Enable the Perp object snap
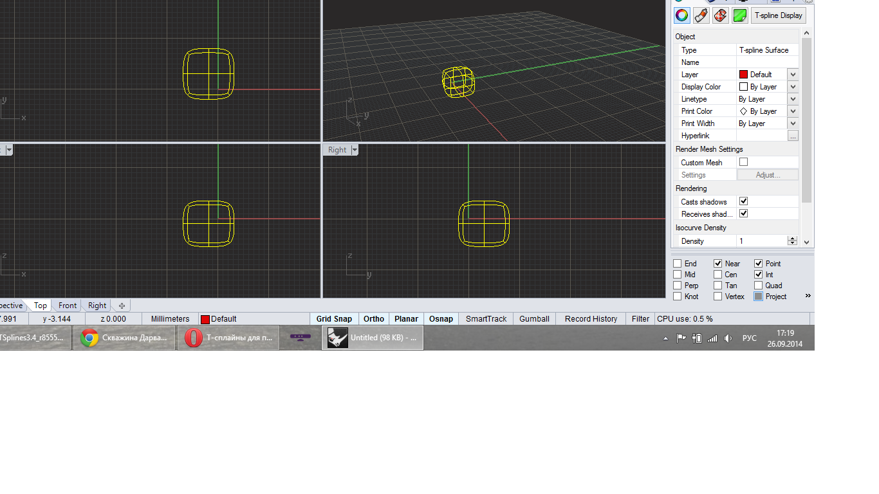 677,286
